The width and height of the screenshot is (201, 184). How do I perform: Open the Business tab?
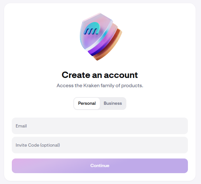point(113,103)
